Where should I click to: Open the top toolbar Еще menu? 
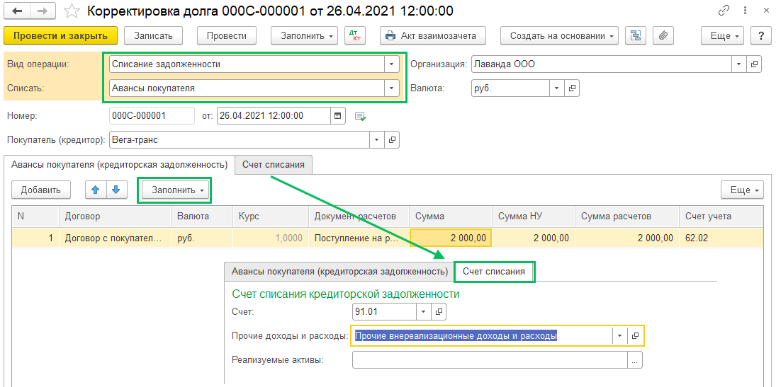point(723,35)
